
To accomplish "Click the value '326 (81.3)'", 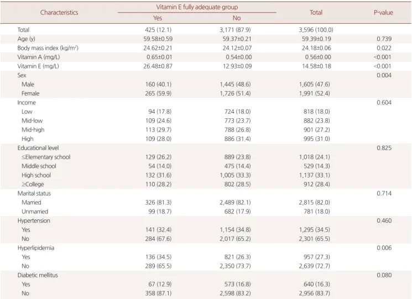I will click(x=158, y=202).
